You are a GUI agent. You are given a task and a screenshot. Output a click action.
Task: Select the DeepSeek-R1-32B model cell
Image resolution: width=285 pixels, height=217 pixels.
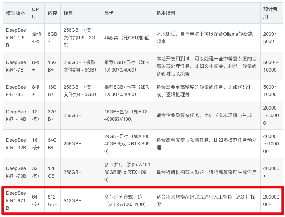(16, 144)
